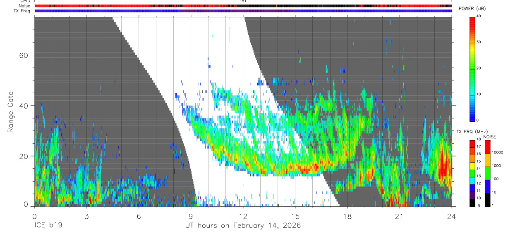Click the '1' tick on NOISE legend
Viewport: 508px width, 234px height.
click(492, 205)
